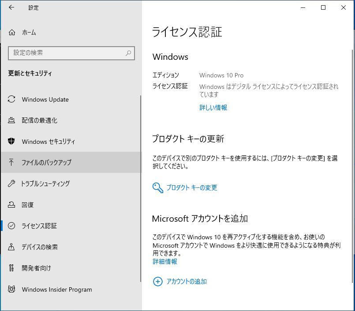
Task: Maximize the Settings window
Action: (323, 7)
